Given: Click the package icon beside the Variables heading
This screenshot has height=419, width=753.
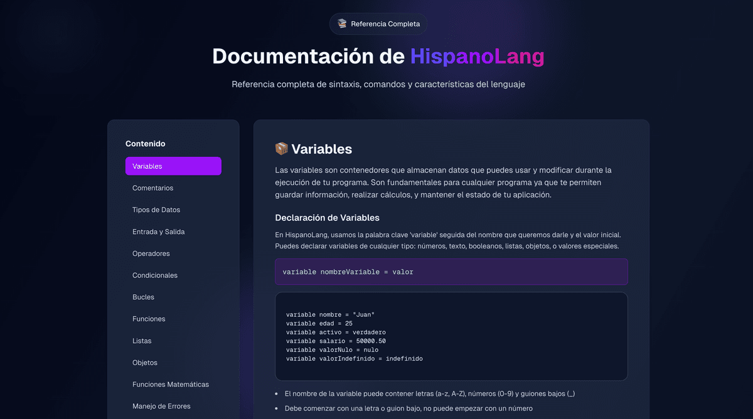Looking at the screenshot, I should 281,149.
